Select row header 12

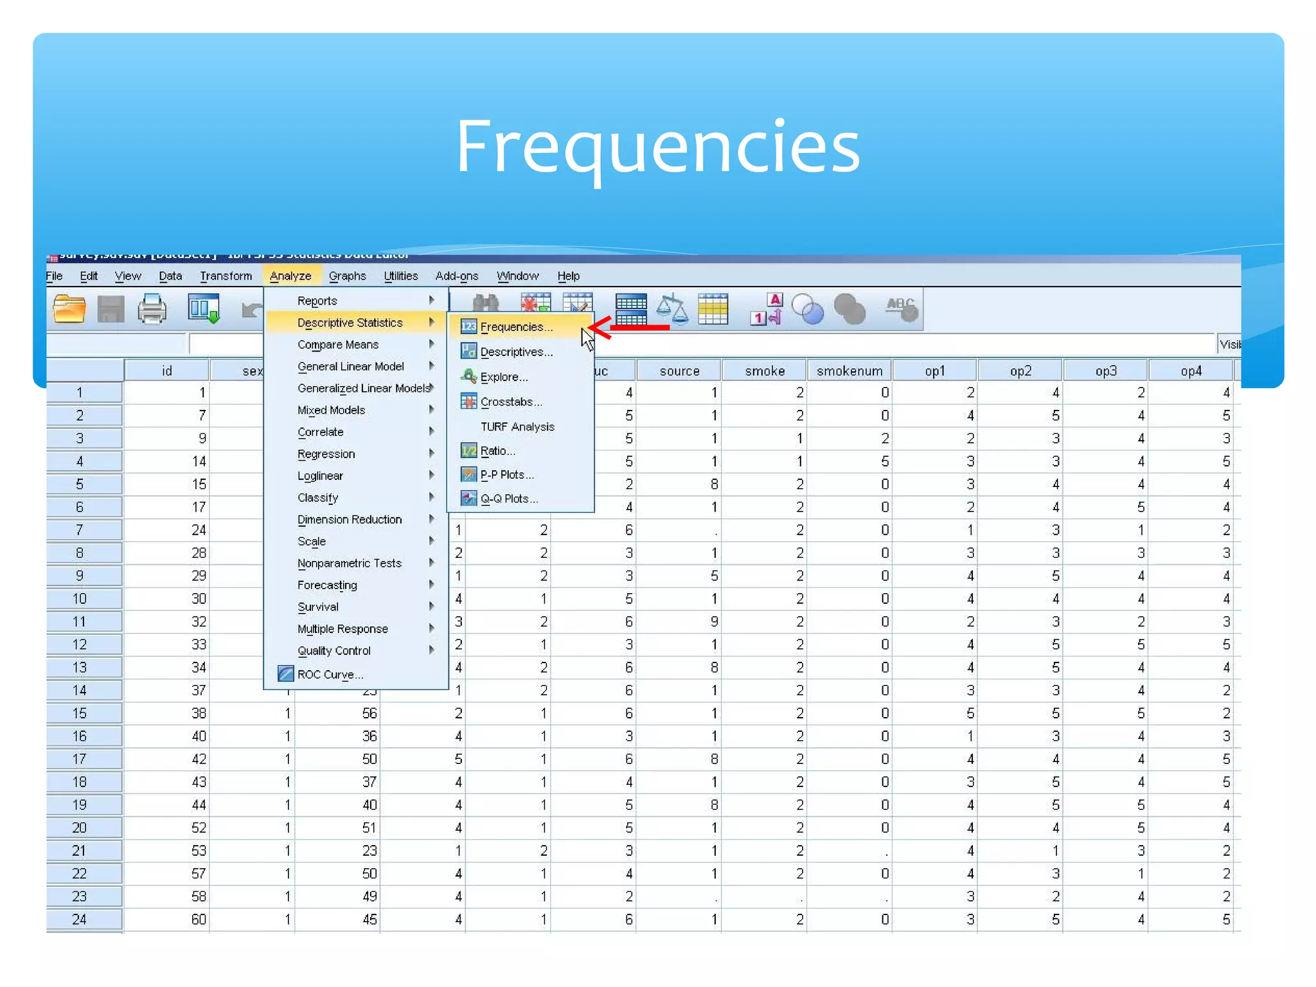pos(84,645)
